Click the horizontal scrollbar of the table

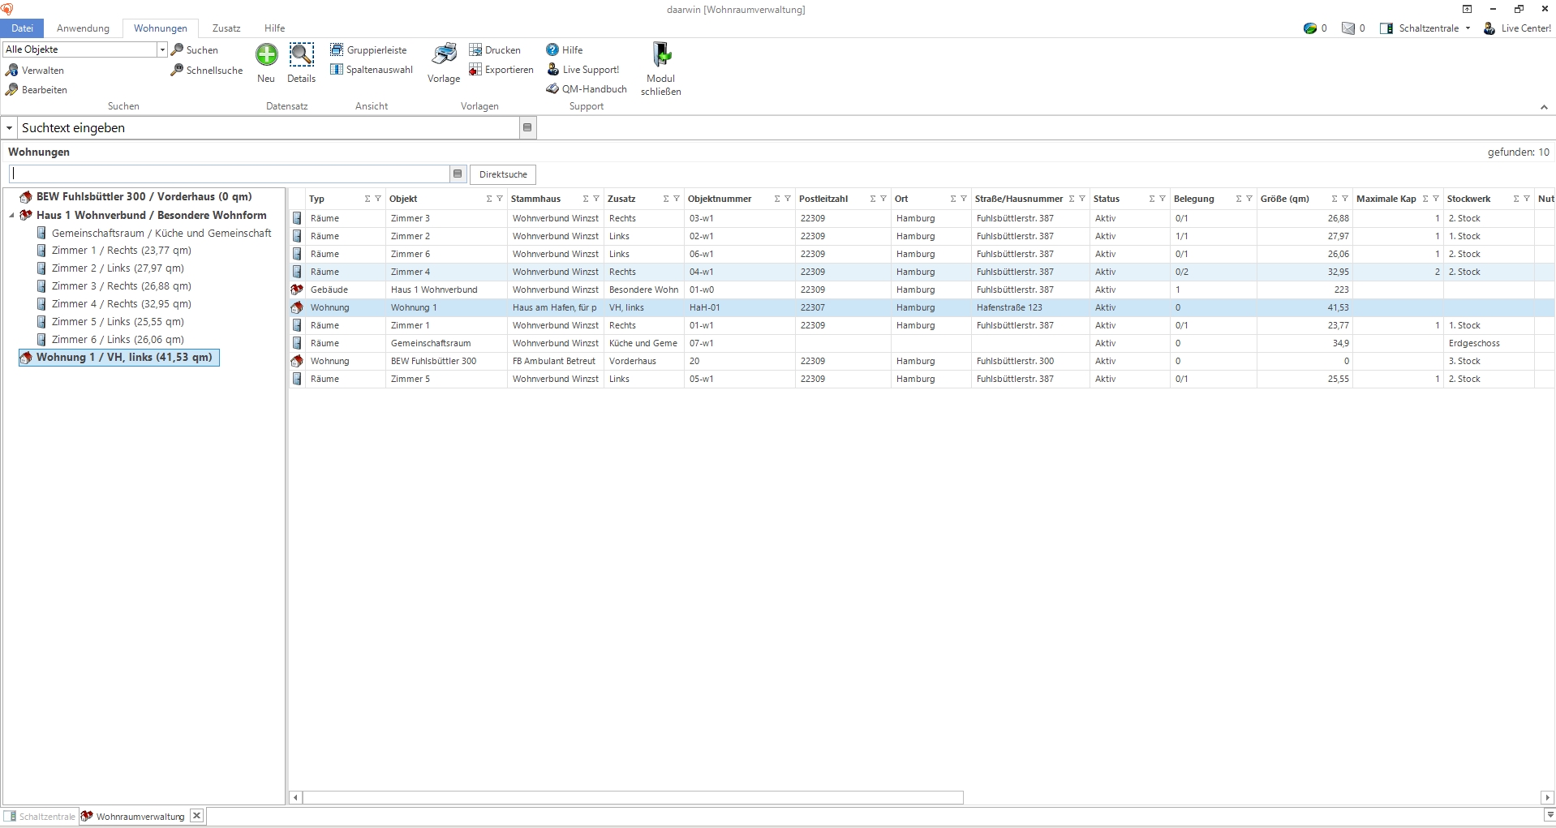(633, 798)
